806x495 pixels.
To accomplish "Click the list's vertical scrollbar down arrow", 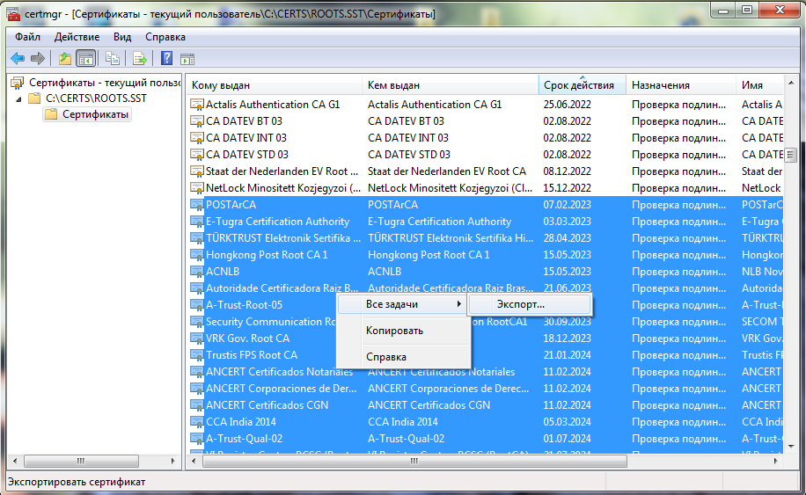I will click(790, 447).
